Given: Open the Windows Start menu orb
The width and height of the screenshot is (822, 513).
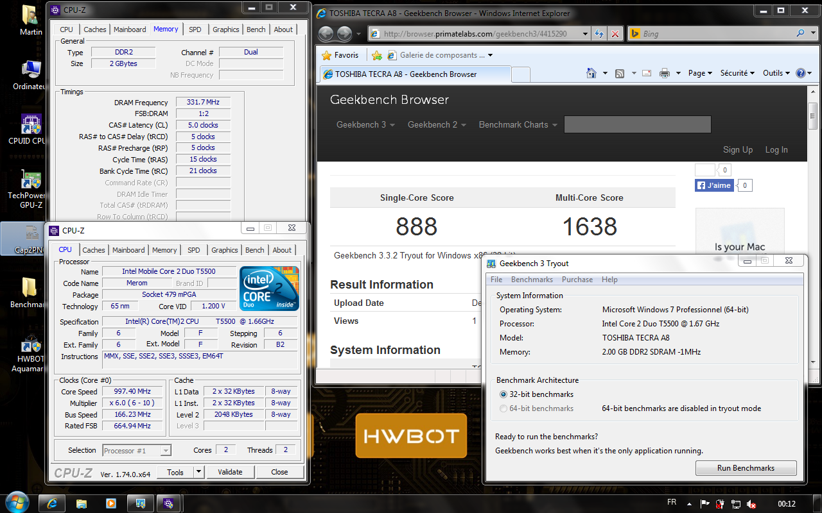Looking at the screenshot, I should pyautogui.click(x=17, y=502).
